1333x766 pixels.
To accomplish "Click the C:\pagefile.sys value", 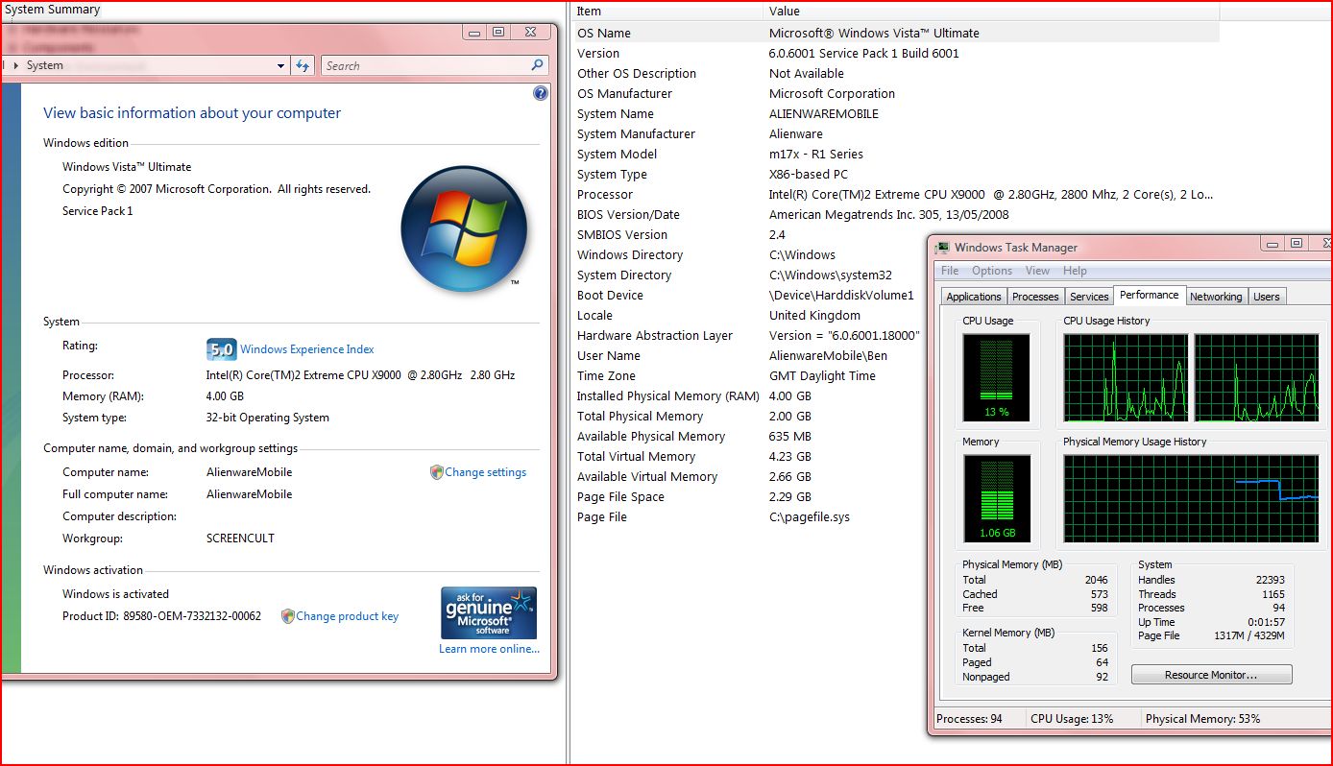I will 810,516.
